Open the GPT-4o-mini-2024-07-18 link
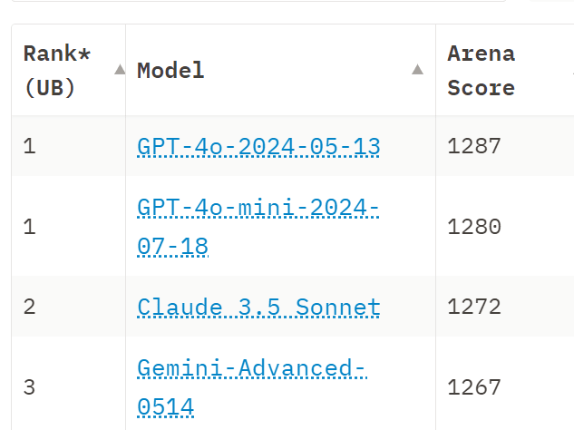This screenshot has width=574, height=430. click(x=258, y=227)
